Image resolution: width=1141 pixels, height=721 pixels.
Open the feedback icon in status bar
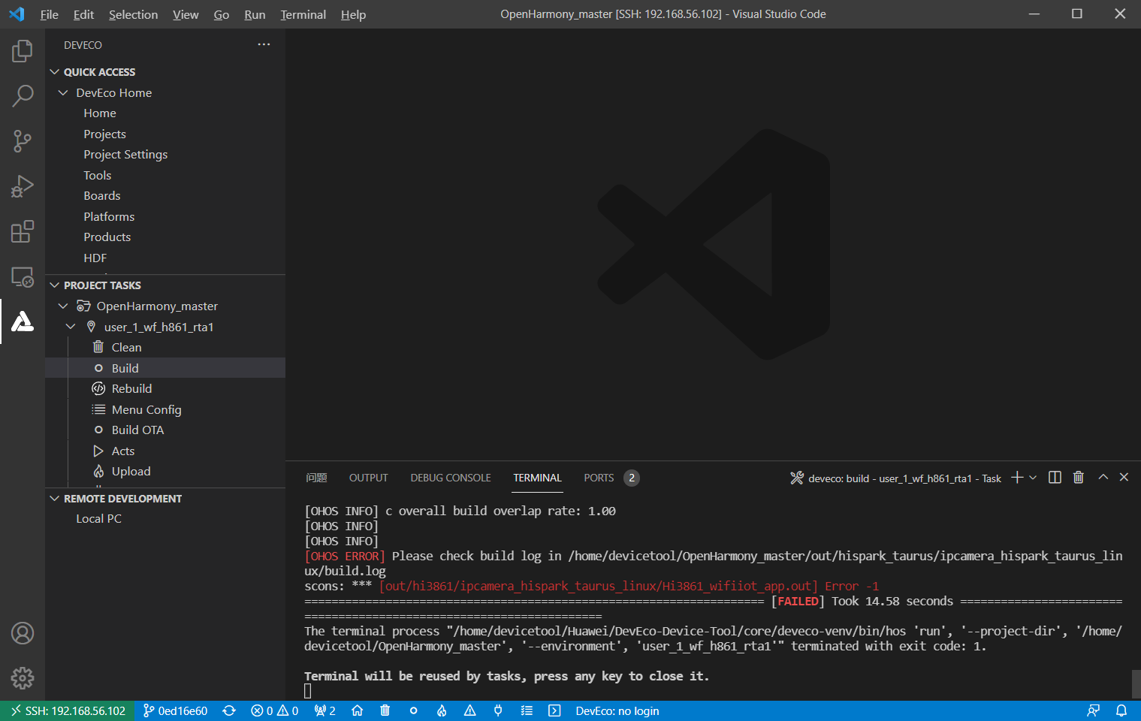(1094, 710)
